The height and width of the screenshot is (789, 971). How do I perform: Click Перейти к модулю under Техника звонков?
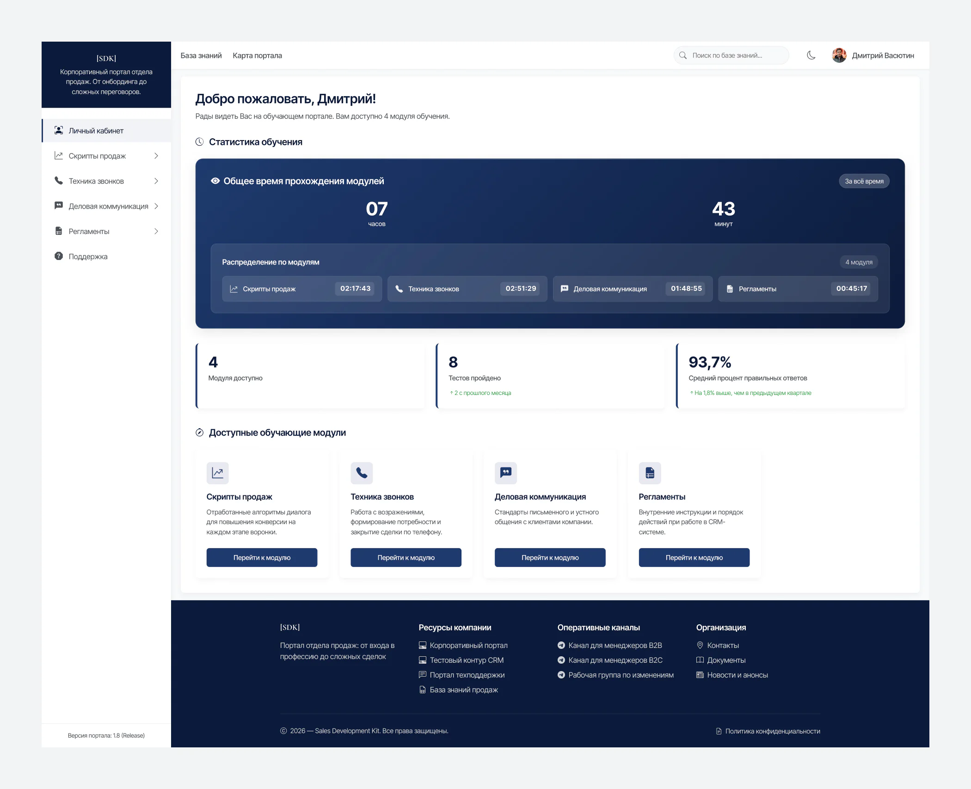(406, 557)
